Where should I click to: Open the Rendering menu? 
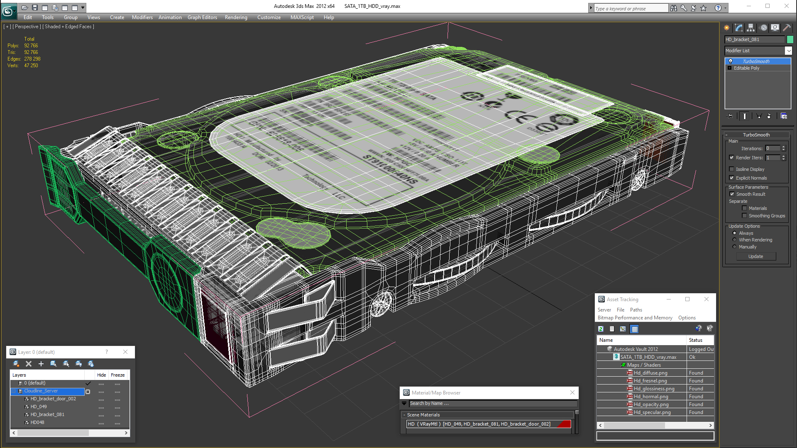point(236,17)
